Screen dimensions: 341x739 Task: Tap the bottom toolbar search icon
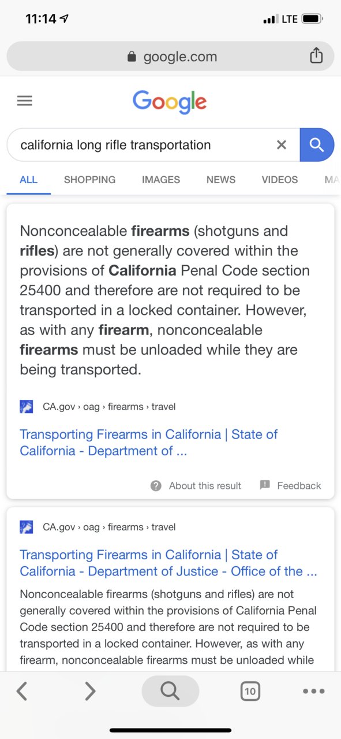(x=170, y=690)
